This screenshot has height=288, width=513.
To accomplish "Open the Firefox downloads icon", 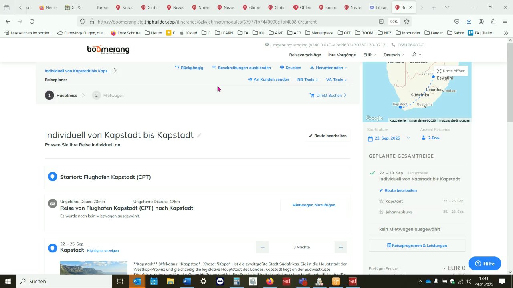I will (x=469, y=22).
